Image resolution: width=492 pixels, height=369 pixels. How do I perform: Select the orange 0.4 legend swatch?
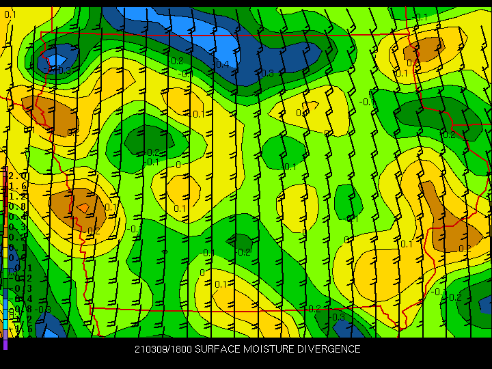[x=5, y=222]
